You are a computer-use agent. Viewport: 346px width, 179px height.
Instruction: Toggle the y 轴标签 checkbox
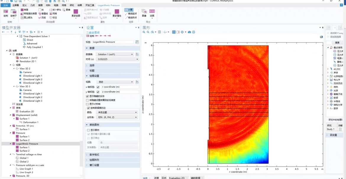[98, 92]
